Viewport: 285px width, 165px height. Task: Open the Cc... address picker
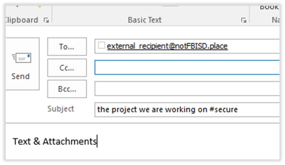click(67, 68)
